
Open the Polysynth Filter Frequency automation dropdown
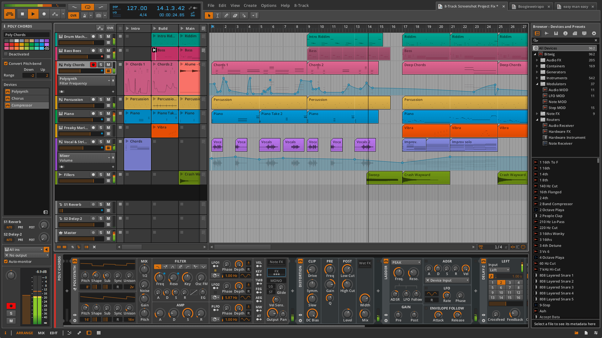84,81
